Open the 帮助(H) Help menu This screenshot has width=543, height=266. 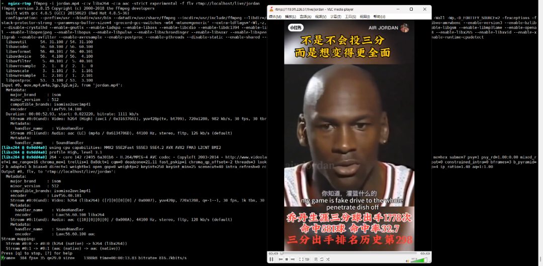tap(381, 17)
